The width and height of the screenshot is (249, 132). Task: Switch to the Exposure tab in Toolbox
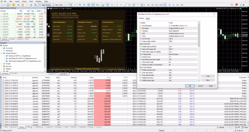(x=13, y=127)
